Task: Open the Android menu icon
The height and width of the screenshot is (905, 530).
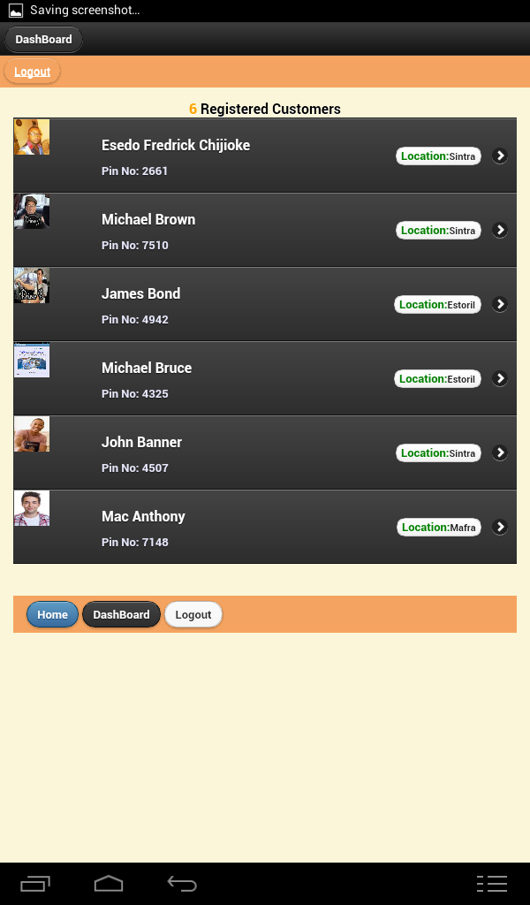Action: point(492,884)
